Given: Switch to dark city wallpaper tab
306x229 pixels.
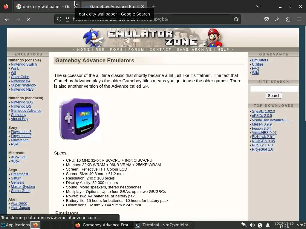Looking at the screenshot, I should coord(46,7).
